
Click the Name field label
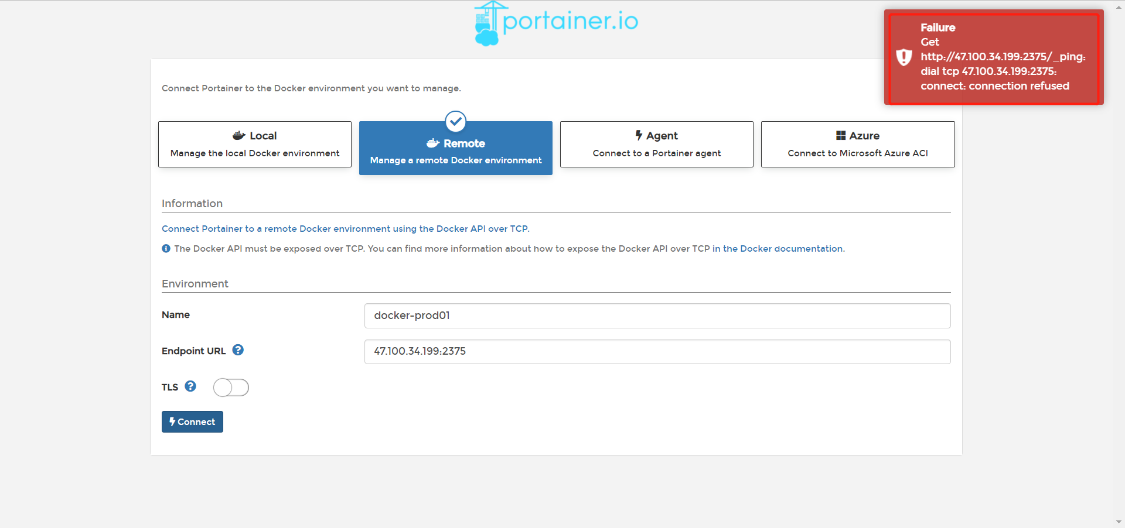(x=176, y=315)
